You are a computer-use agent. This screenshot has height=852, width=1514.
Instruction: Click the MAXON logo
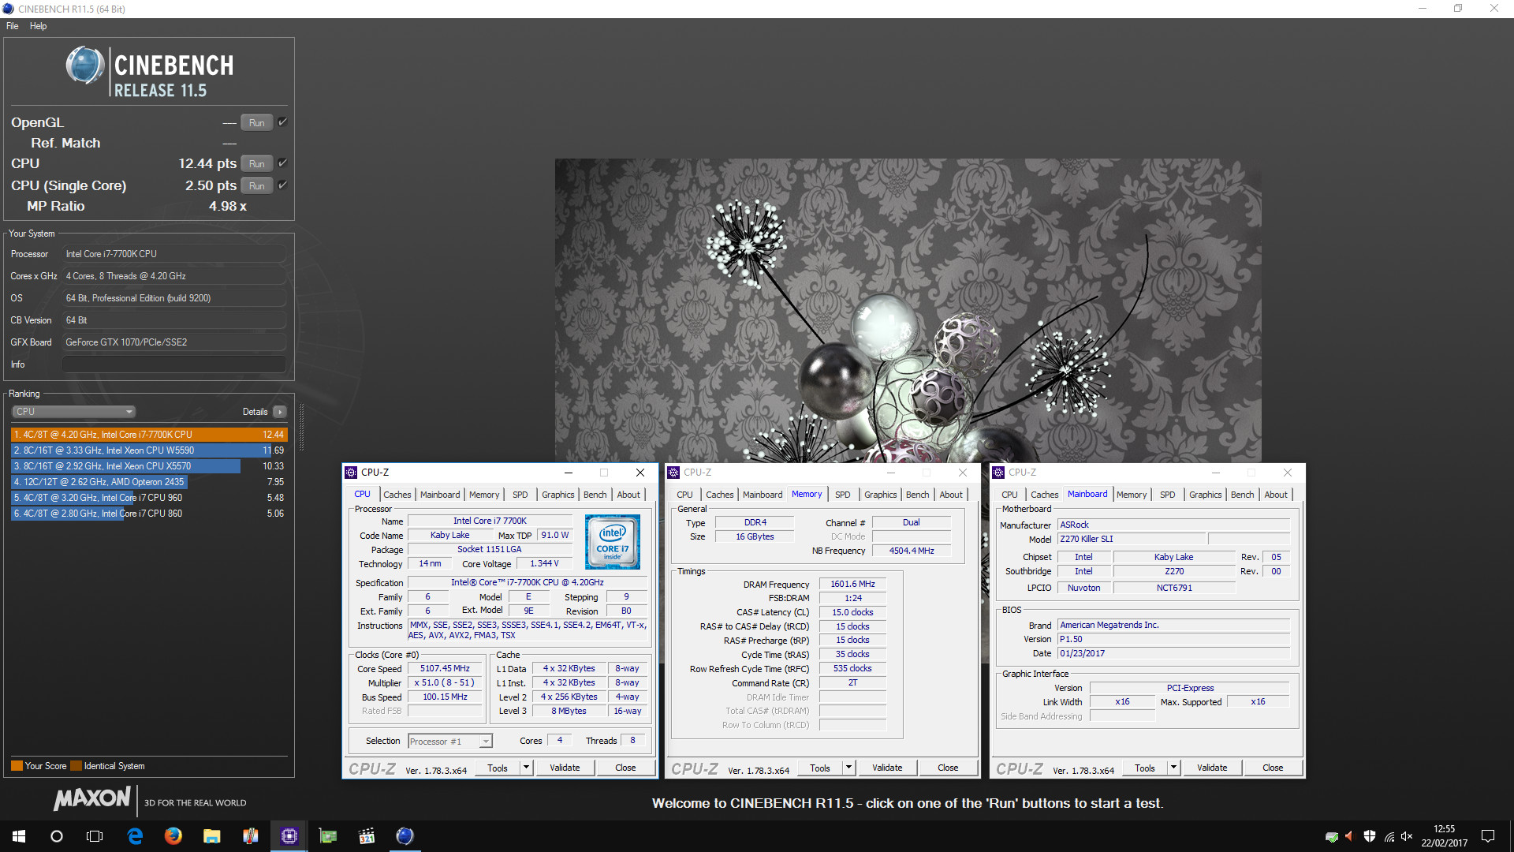click(92, 799)
